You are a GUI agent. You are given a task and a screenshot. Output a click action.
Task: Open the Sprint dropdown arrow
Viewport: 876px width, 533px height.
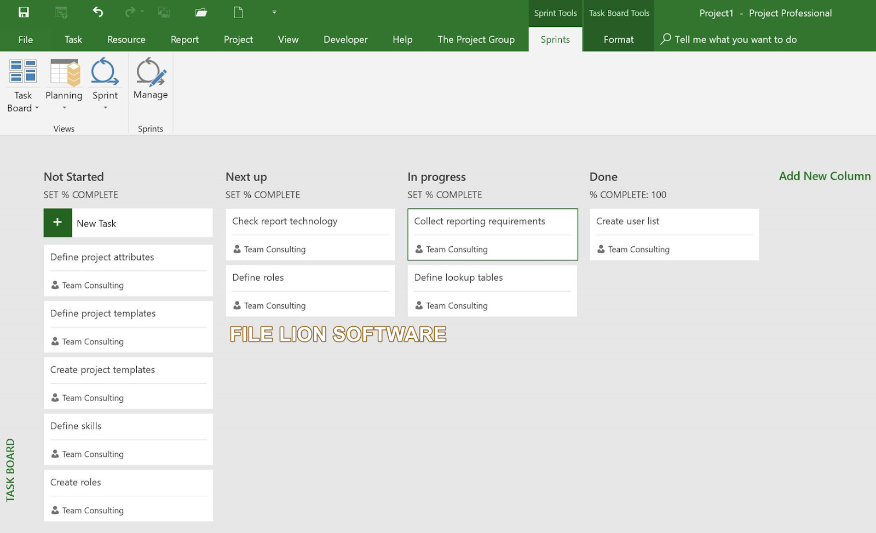[x=105, y=107]
